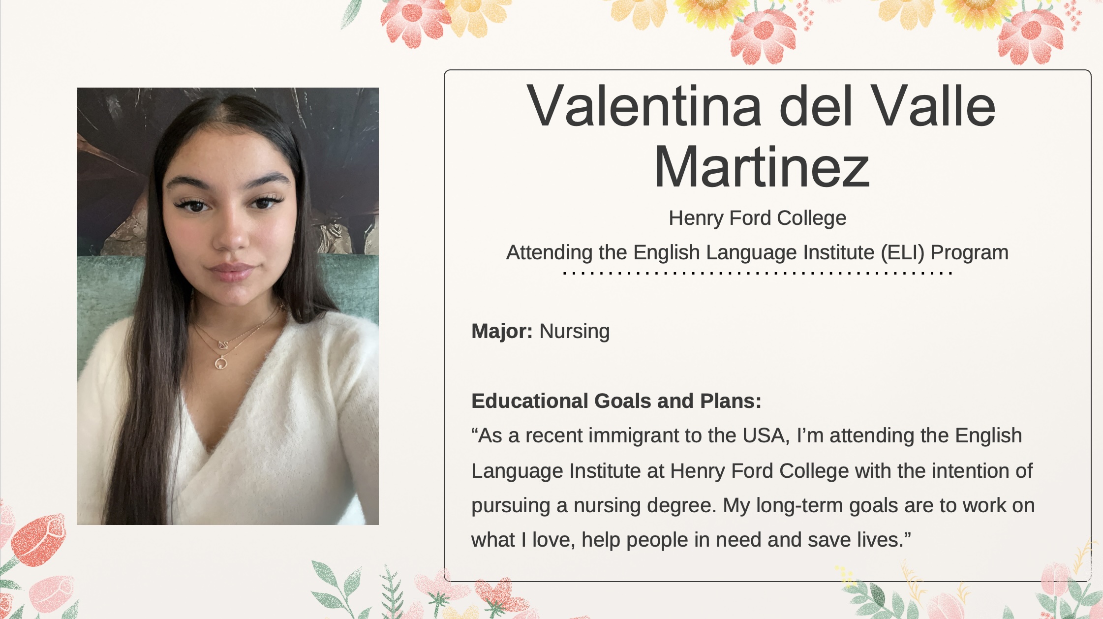1103x619 pixels.
Task: Click the pink tulip in the bottom-right corner
Action: [x=1055, y=581]
